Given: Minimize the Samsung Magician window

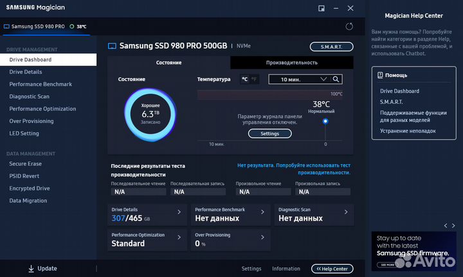Looking at the screenshot, I should point(336,8).
